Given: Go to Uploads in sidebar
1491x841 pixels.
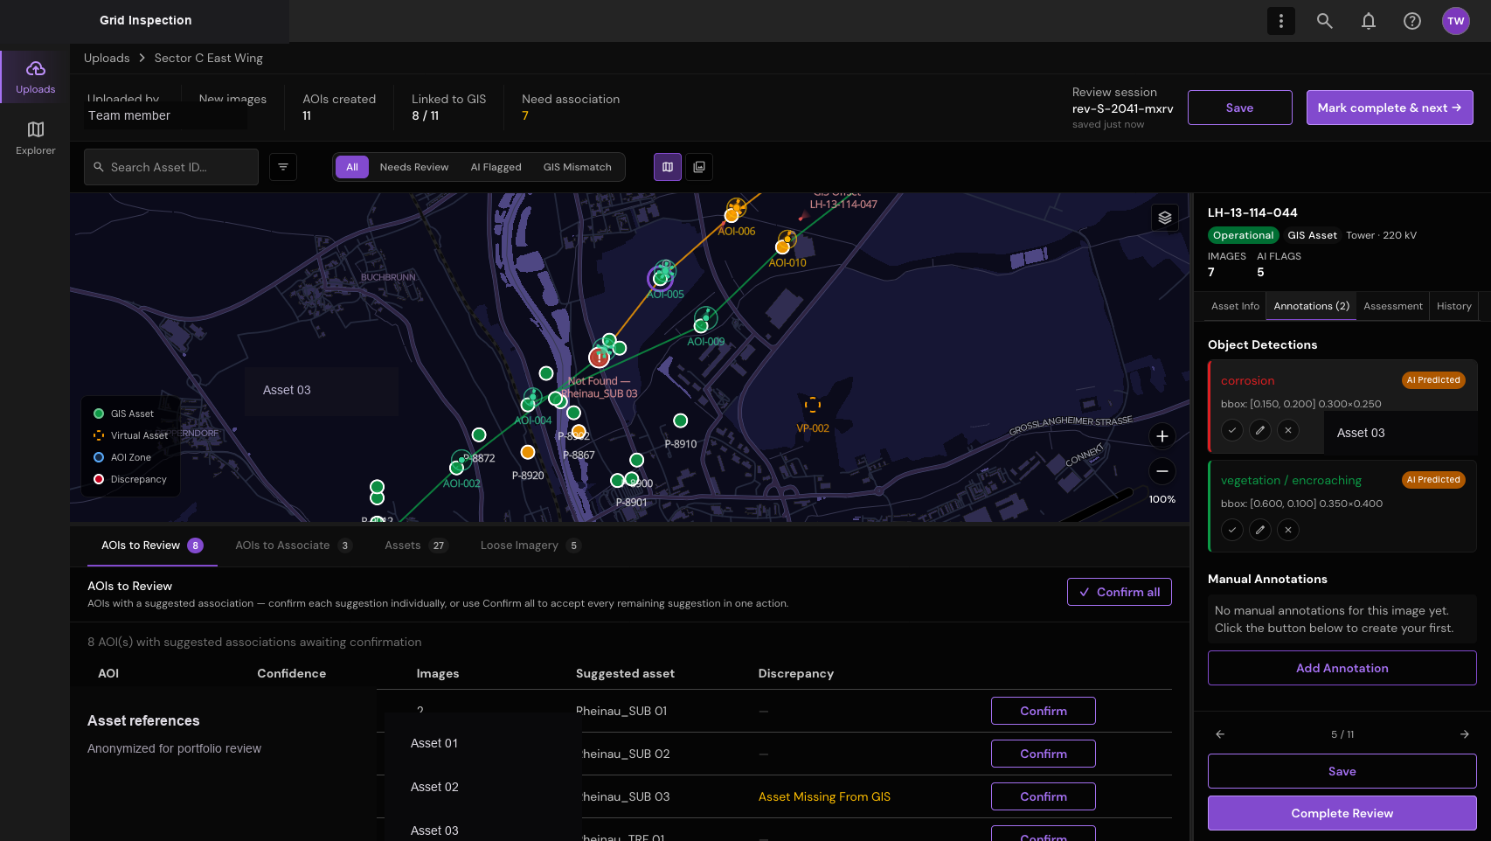Looking at the screenshot, I should 35,77.
